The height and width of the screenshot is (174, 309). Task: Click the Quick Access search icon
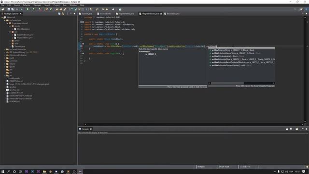295,9
